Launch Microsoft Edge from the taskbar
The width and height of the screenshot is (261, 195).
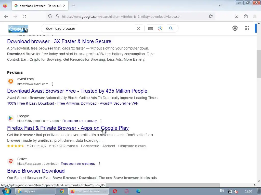(138, 191)
